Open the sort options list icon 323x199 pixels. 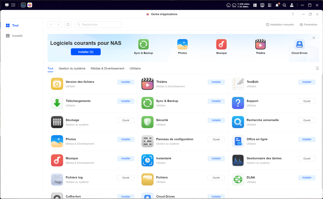[x=317, y=68]
